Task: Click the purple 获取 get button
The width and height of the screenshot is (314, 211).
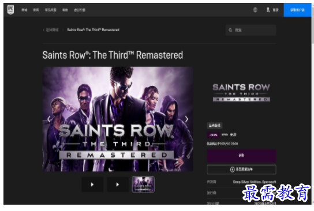Action: coord(241,156)
